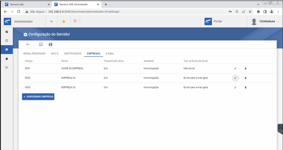
Task: Select the settings gear in left sidebar
Action: point(7,50)
